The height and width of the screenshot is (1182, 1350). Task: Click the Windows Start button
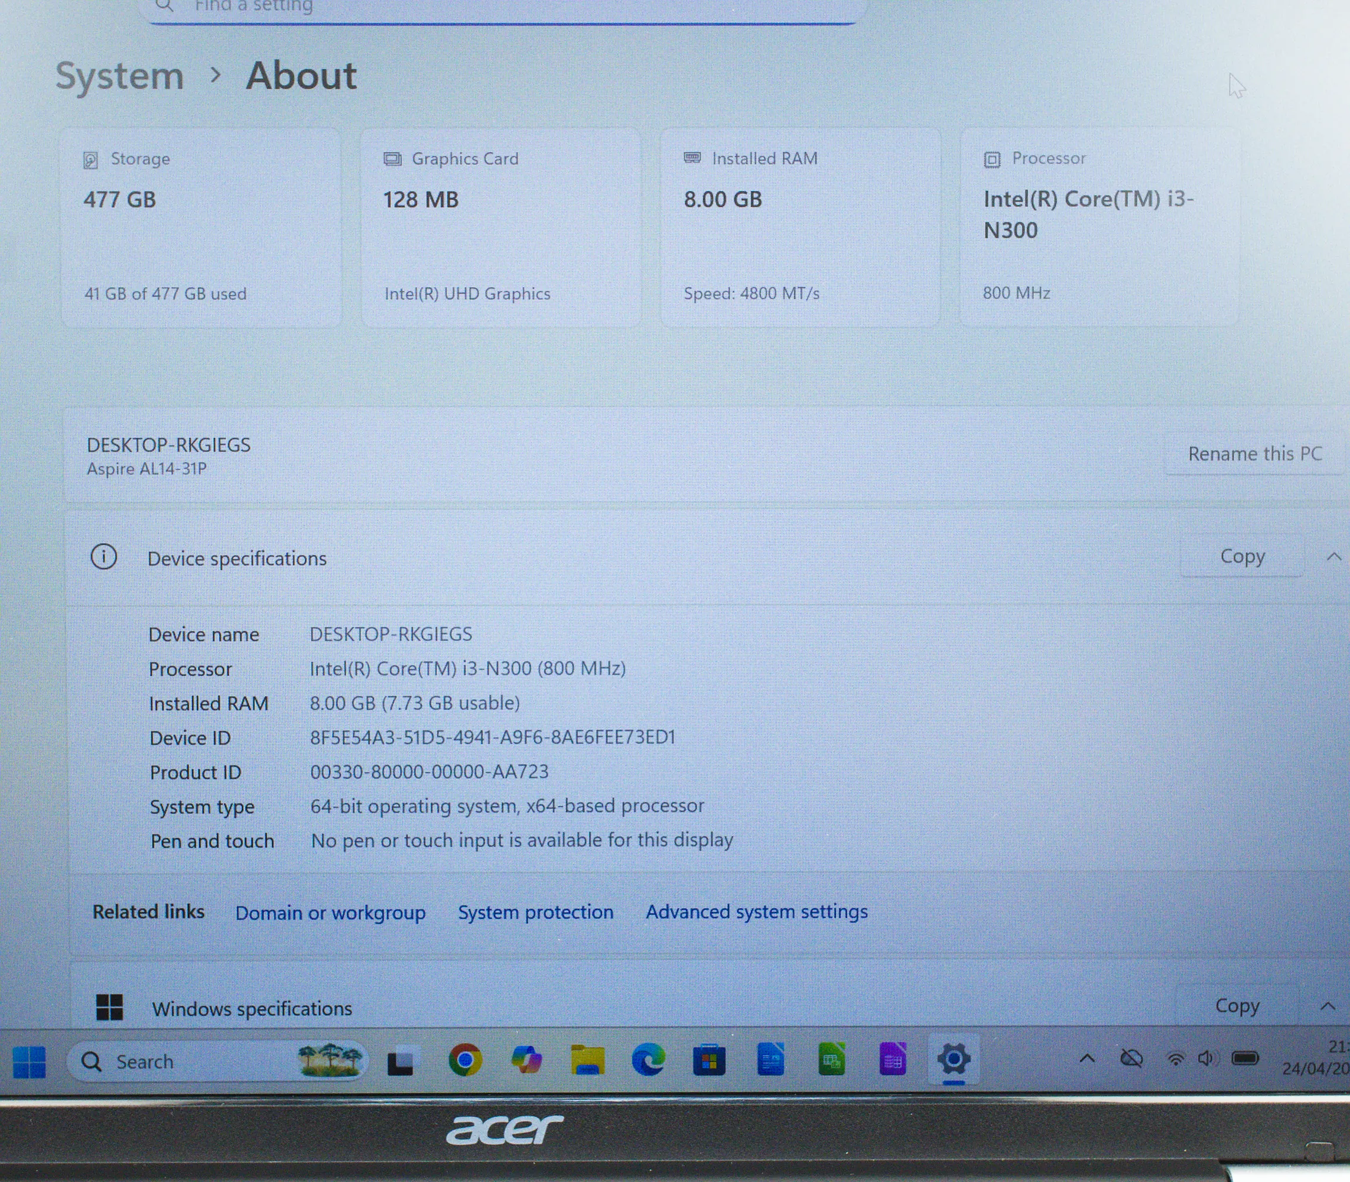tap(29, 1061)
